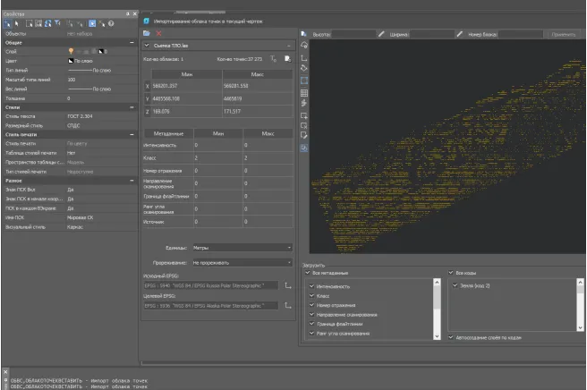Screen dimensions: 587x390
Task: Open the Единицы dropdown set to Метры
Action: (x=242, y=247)
